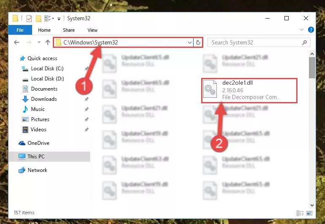Open Documents in the sidebar

click(x=44, y=89)
